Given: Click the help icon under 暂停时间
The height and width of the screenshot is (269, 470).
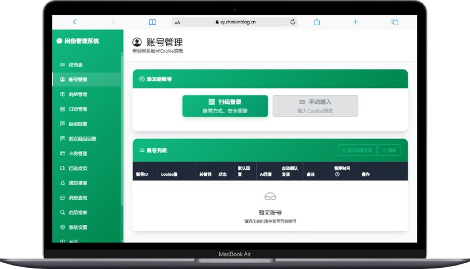Looking at the screenshot, I should pyautogui.click(x=337, y=174).
